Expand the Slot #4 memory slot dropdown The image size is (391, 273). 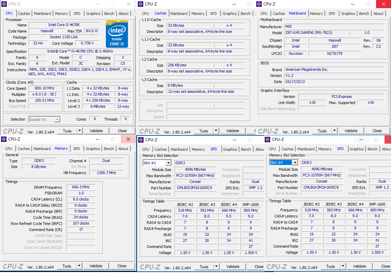coord(295,163)
